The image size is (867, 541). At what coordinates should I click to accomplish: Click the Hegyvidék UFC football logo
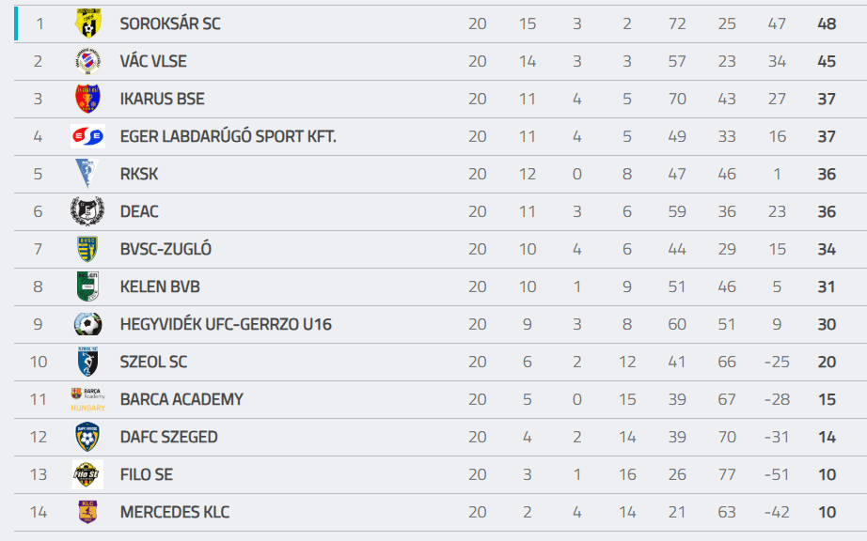(x=87, y=324)
